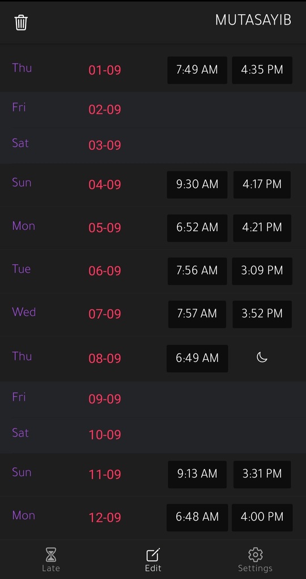Change the 3:31 PM time on 11-09

coord(262,474)
